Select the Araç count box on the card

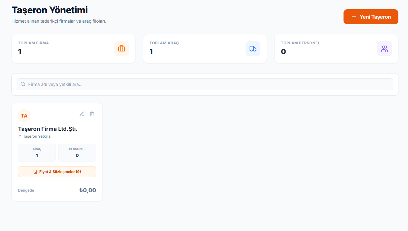coord(37,153)
